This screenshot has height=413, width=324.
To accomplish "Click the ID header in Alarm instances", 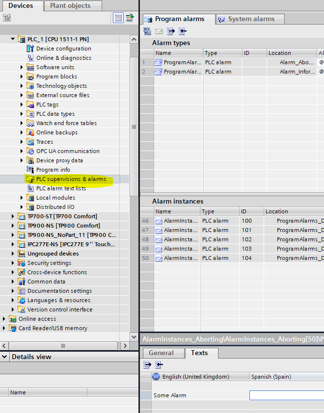I will (x=251, y=211).
